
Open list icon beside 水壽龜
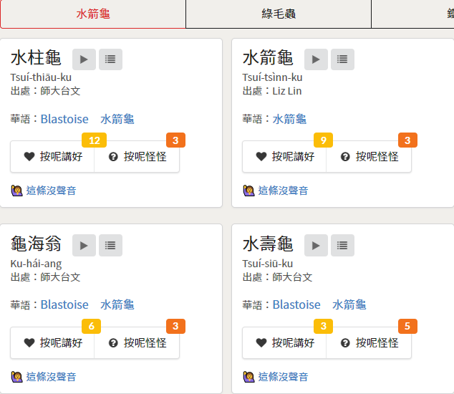[x=342, y=246]
